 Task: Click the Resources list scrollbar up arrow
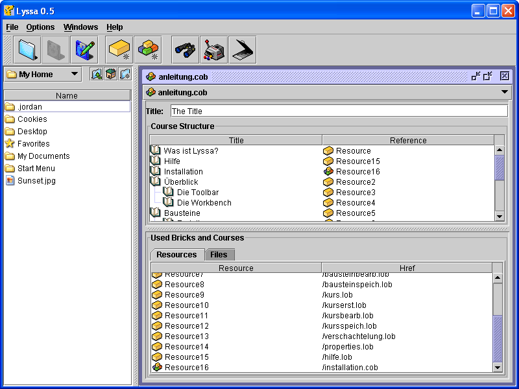pos(498,278)
